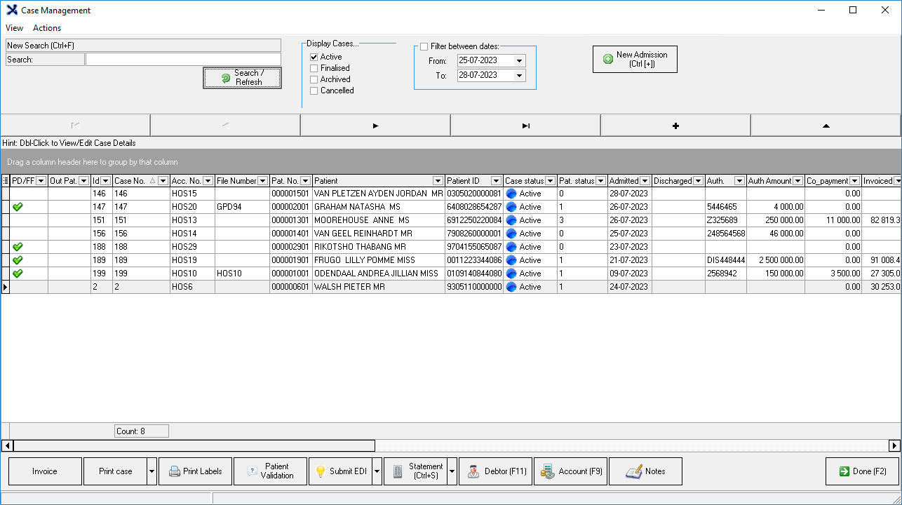The width and height of the screenshot is (902, 505).
Task: Click into the Search text field
Action: (183, 60)
